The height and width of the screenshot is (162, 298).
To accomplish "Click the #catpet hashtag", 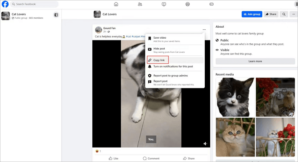I will (x=136, y=37).
